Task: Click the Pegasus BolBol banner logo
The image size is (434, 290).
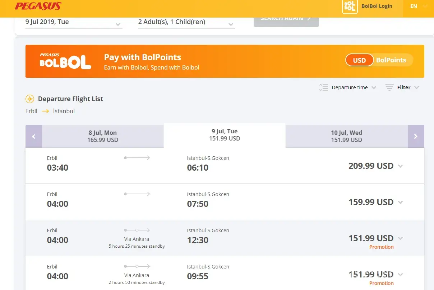Action: point(65,61)
